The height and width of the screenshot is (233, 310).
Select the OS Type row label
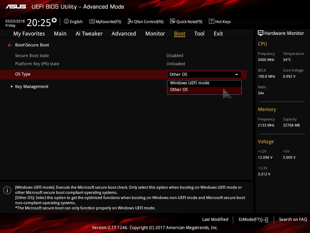click(x=23, y=74)
